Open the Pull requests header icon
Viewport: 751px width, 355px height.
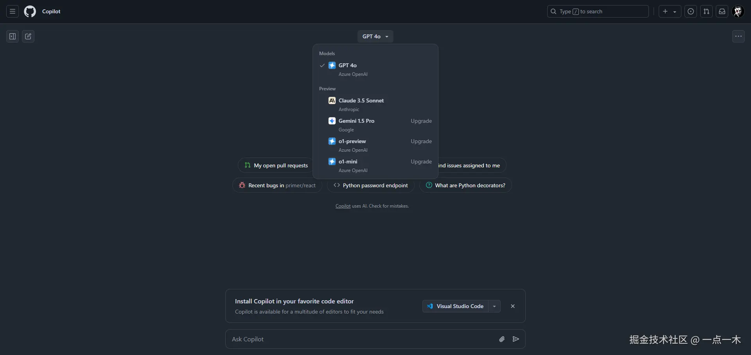click(x=706, y=11)
